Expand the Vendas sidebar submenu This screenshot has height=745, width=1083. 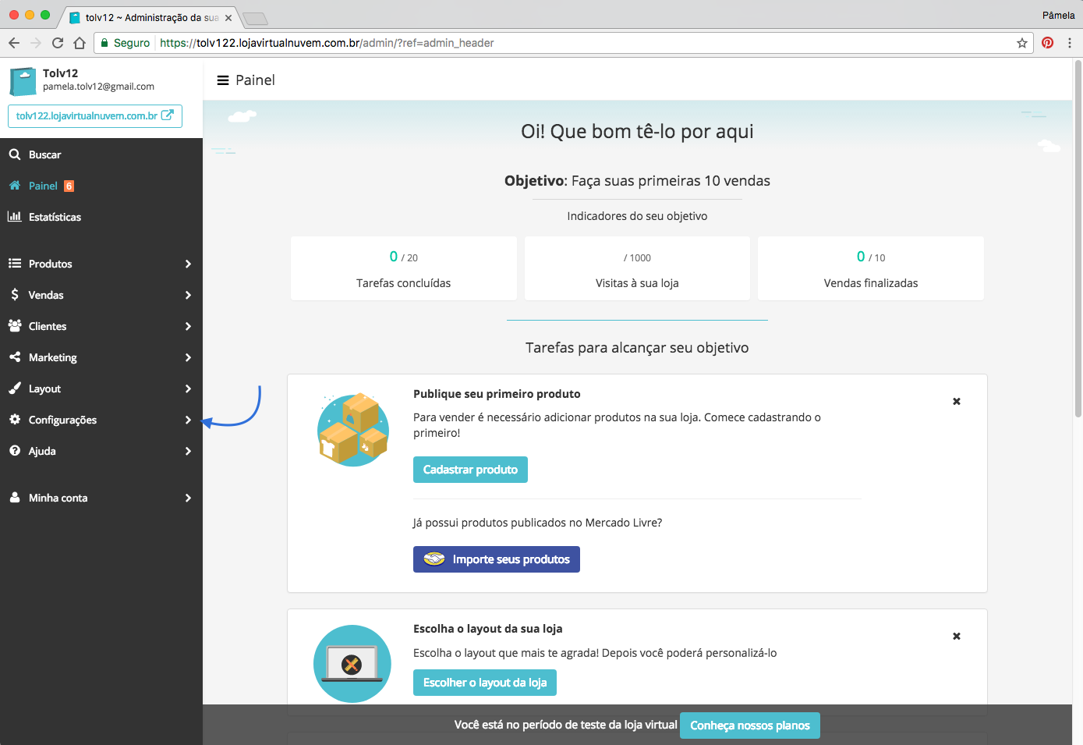(188, 295)
